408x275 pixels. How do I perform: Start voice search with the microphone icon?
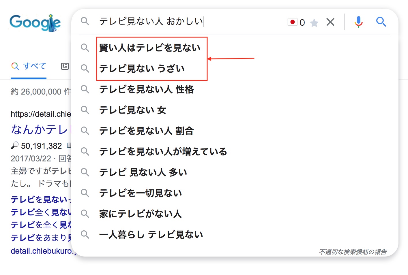click(358, 22)
